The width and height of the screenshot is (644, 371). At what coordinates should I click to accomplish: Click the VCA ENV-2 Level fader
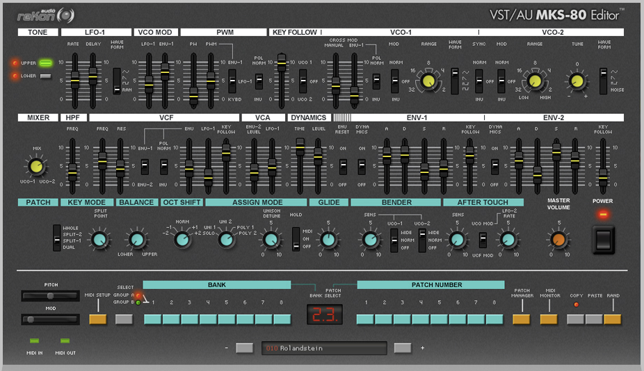(x=254, y=166)
